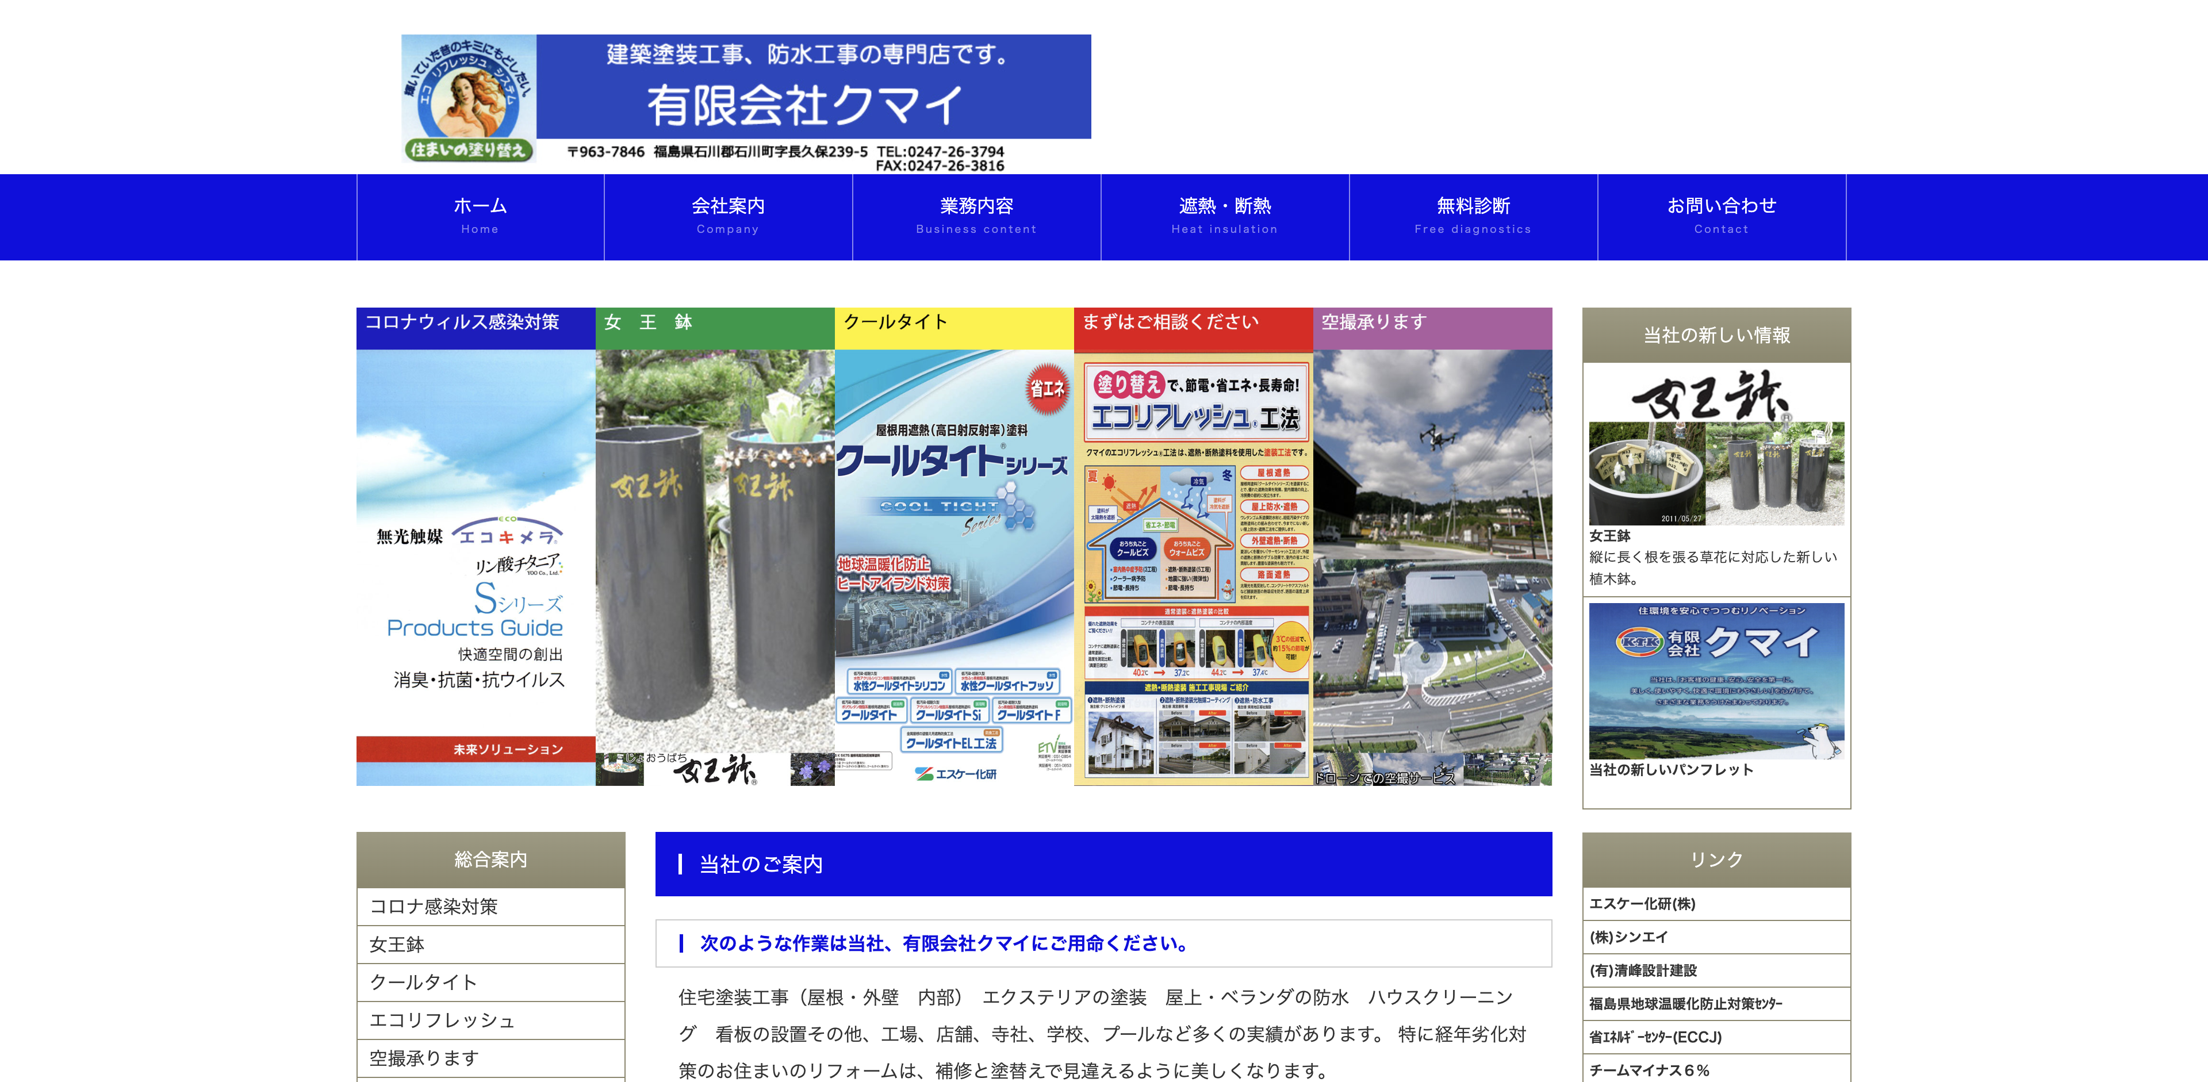This screenshot has height=1082, width=2208.
Task: Open the コロナウィルス感染対策 banner panel
Action: (x=476, y=547)
